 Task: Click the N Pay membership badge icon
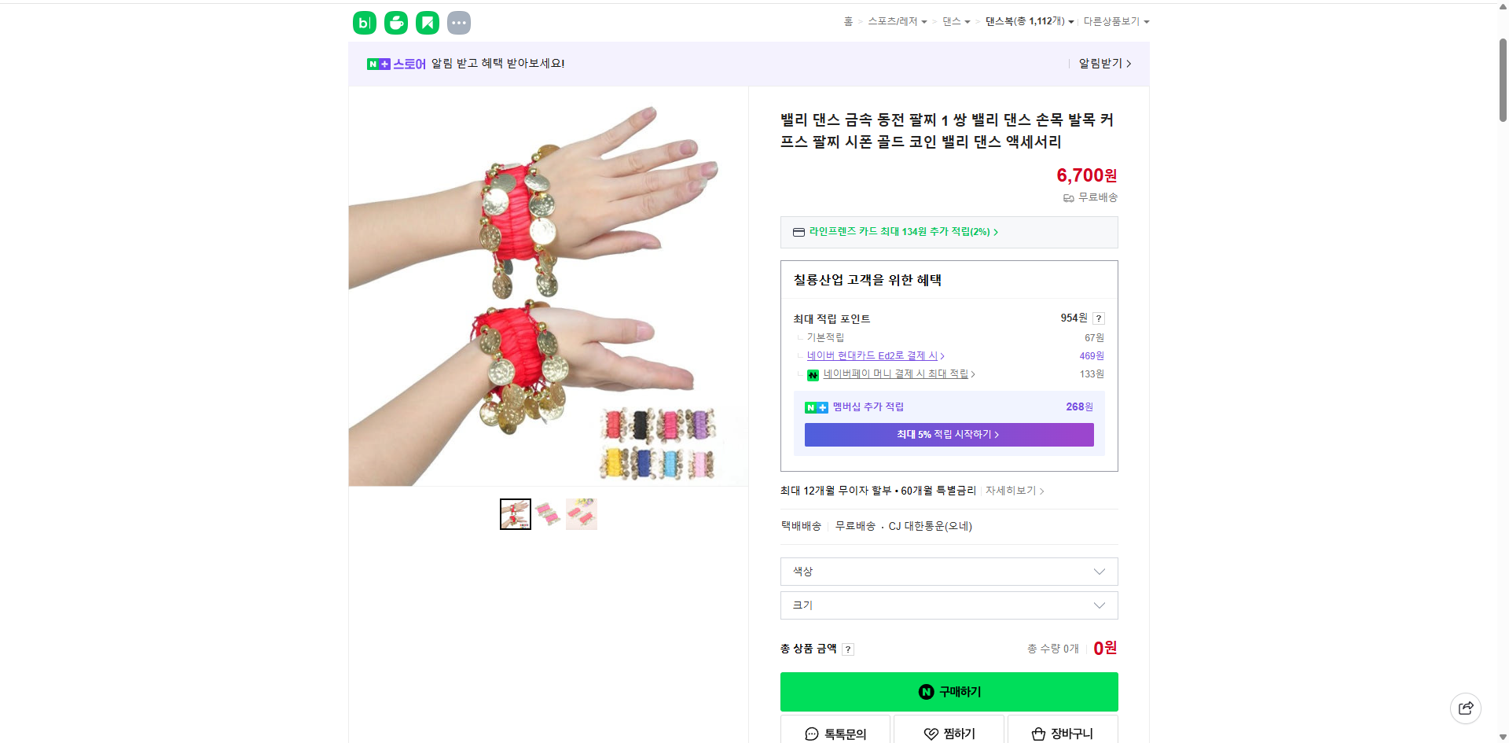[816, 407]
